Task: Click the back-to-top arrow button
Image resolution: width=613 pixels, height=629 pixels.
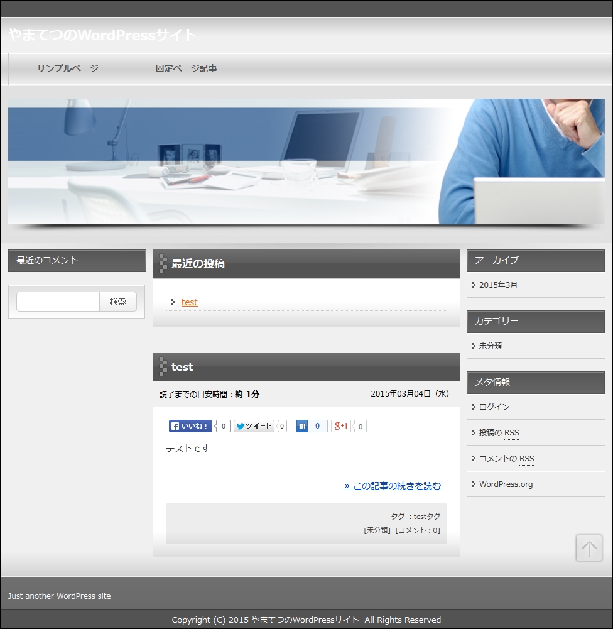Action: pos(589,548)
